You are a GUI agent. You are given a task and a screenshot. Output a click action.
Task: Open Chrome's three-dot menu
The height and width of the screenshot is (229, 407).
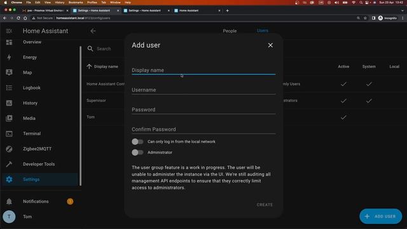pyautogui.click(x=403, y=18)
